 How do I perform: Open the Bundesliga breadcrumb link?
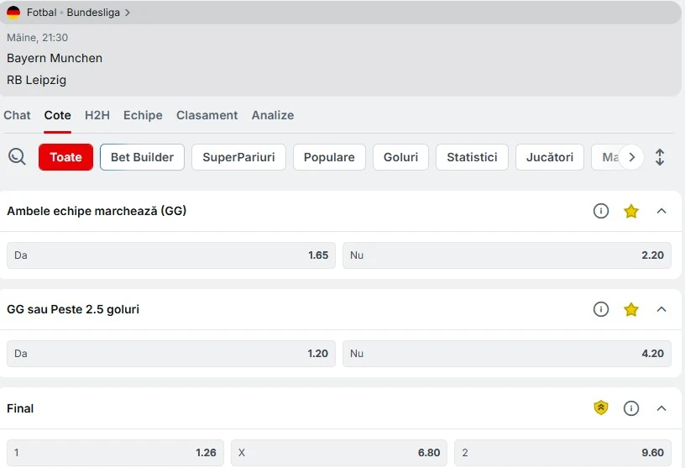click(93, 13)
